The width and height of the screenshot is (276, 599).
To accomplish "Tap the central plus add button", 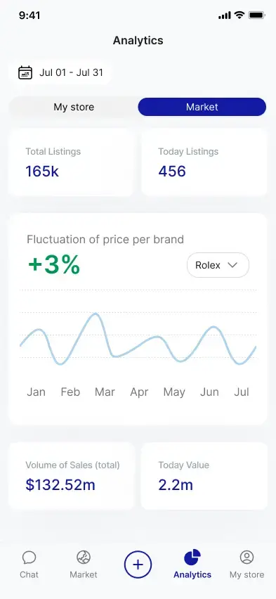I will [x=138, y=565].
